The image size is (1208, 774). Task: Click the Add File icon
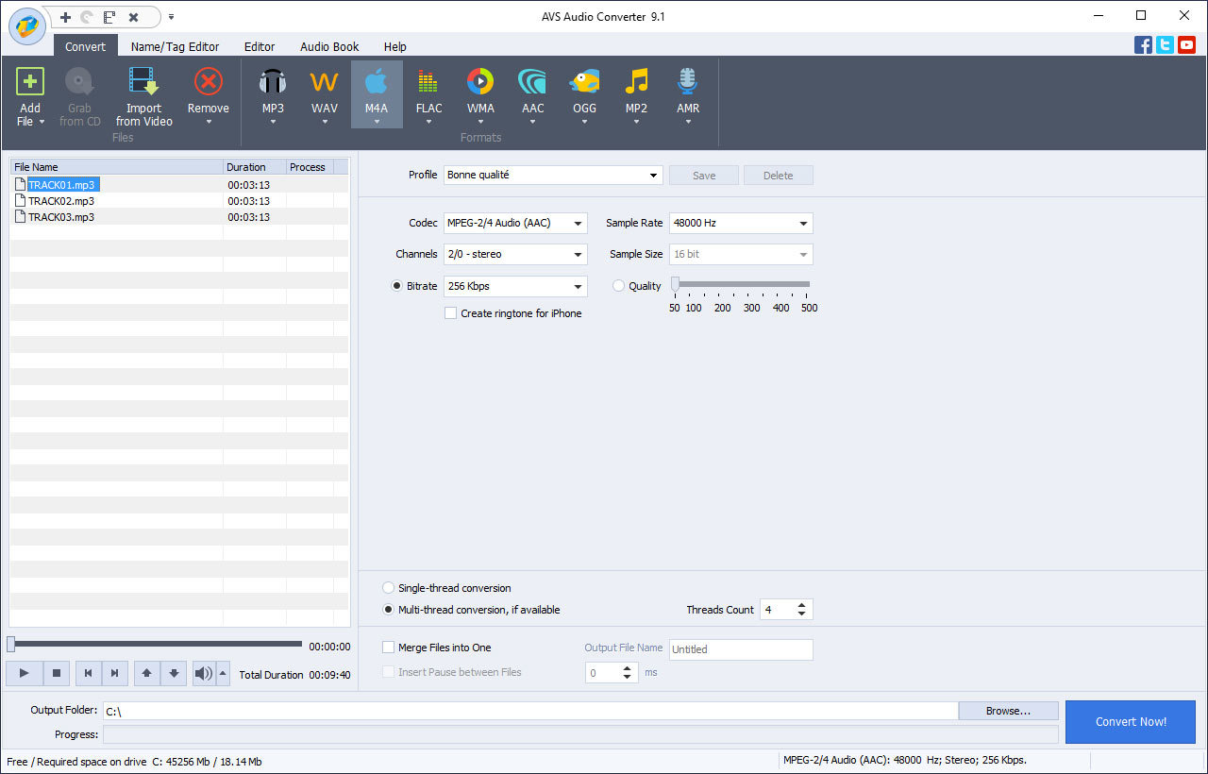(x=30, y=81)
